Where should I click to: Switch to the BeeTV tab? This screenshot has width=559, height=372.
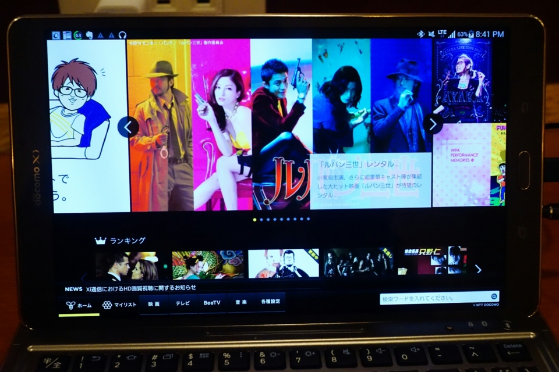pos(212,303)
